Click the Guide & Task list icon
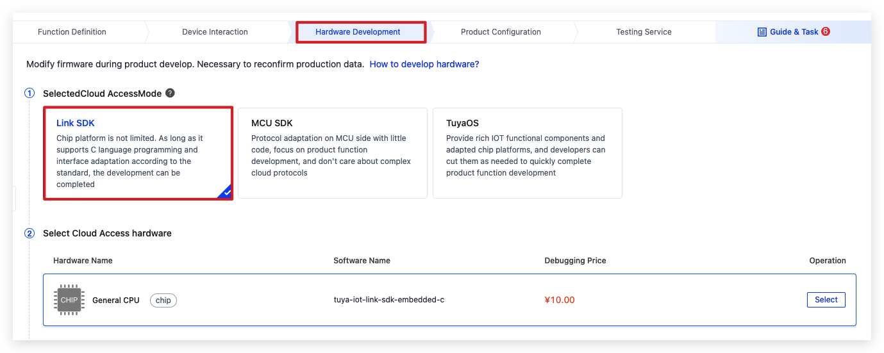The height and width of the screenshot is (353, 884). coord(762,31)
